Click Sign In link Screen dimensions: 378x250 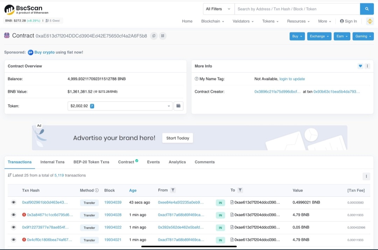point(348,21)
